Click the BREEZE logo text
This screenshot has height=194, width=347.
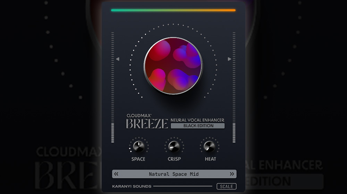(147, 124)
